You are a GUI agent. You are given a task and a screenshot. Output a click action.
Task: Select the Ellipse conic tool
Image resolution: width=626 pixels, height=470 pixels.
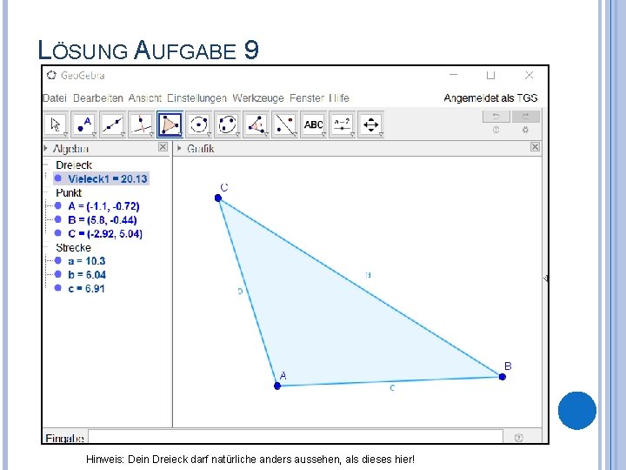[228, 124]
